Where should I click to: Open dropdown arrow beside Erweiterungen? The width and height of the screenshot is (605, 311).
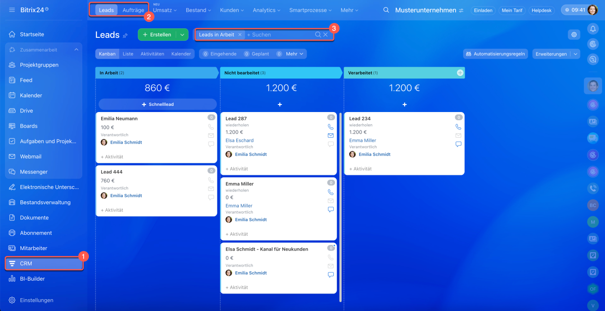click(x=575, y=54)
